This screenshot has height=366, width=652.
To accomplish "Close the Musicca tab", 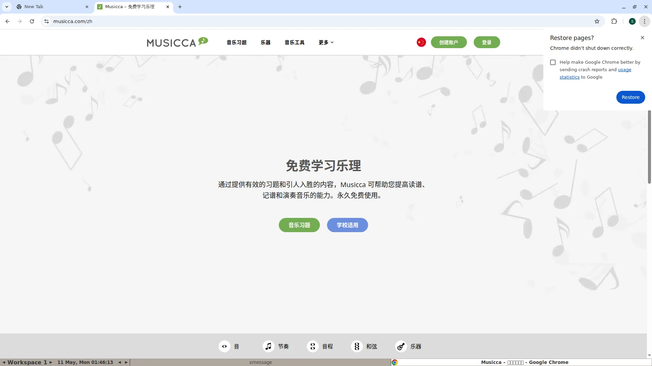I will [168, 7].
